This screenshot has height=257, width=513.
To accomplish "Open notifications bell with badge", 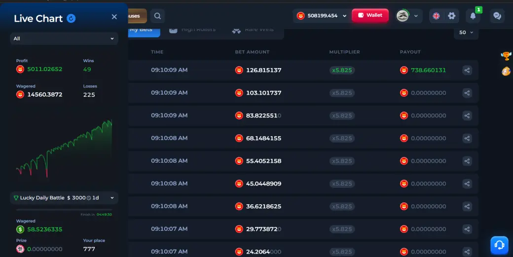I will (x=473, y=16).
